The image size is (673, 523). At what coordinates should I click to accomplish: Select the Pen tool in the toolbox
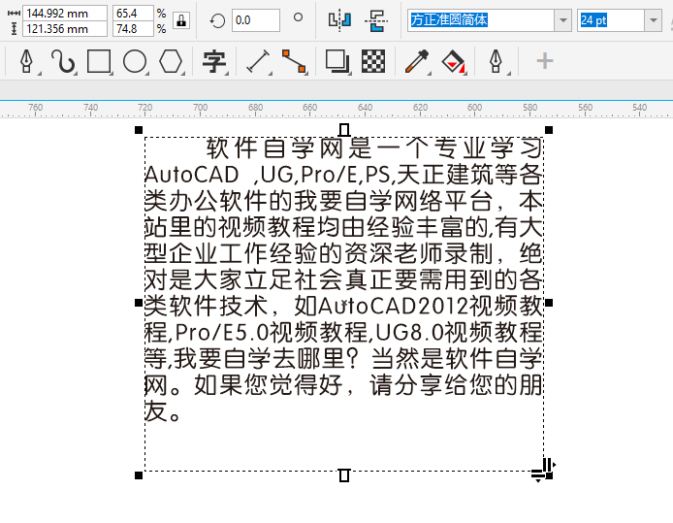26,61
